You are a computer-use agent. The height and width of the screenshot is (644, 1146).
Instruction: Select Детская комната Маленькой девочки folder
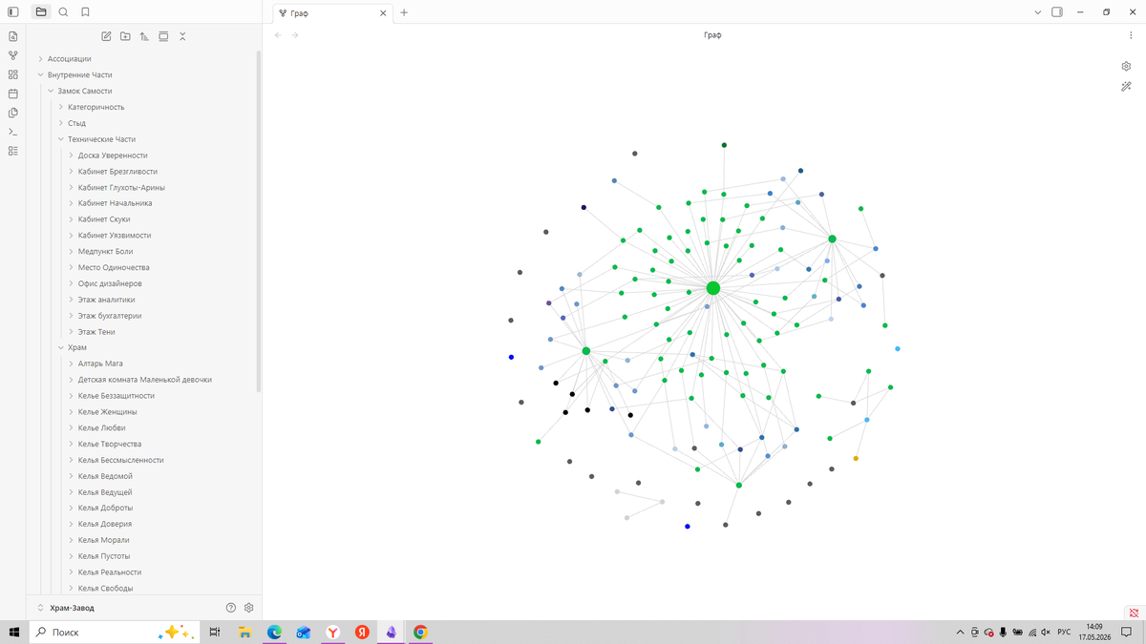click(x=143, y=380)
